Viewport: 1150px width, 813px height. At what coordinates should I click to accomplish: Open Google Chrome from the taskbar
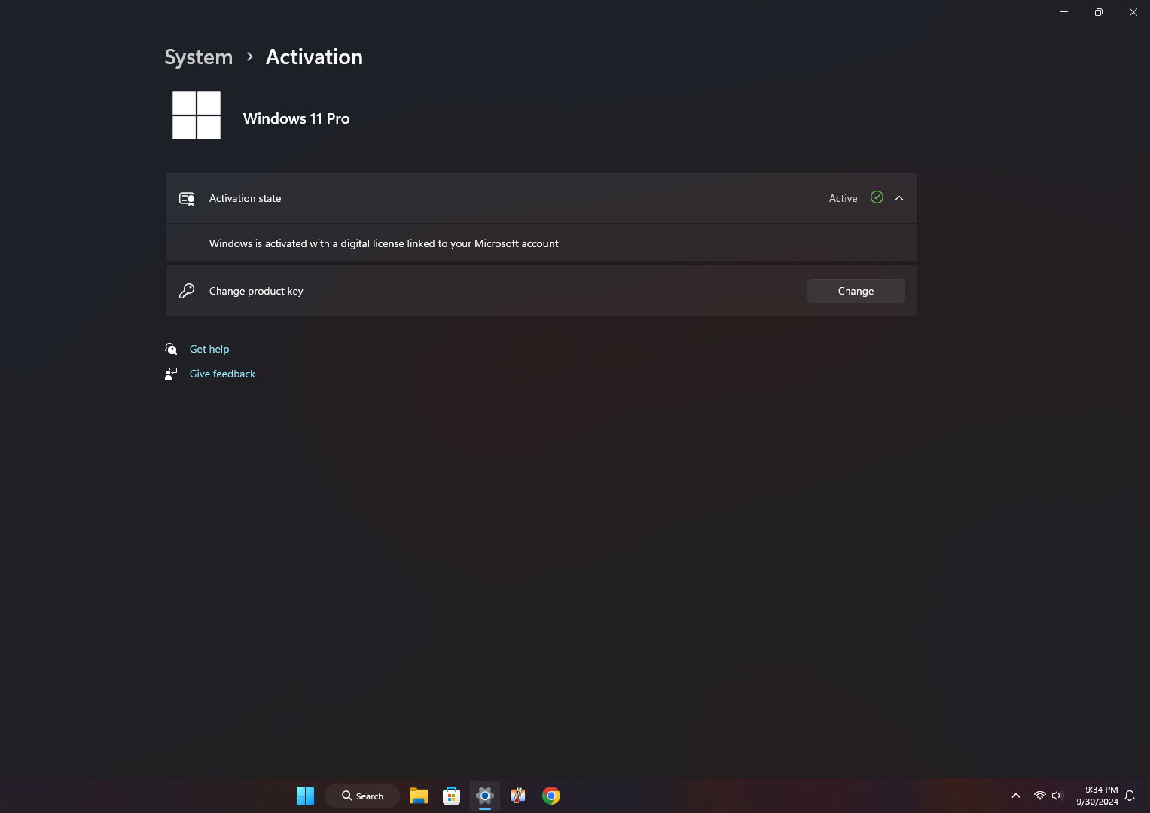tap(551, 796)
